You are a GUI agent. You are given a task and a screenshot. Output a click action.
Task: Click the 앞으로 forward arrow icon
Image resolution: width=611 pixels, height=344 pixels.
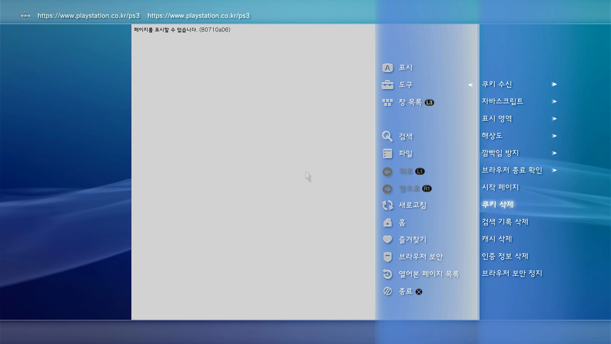387,189
